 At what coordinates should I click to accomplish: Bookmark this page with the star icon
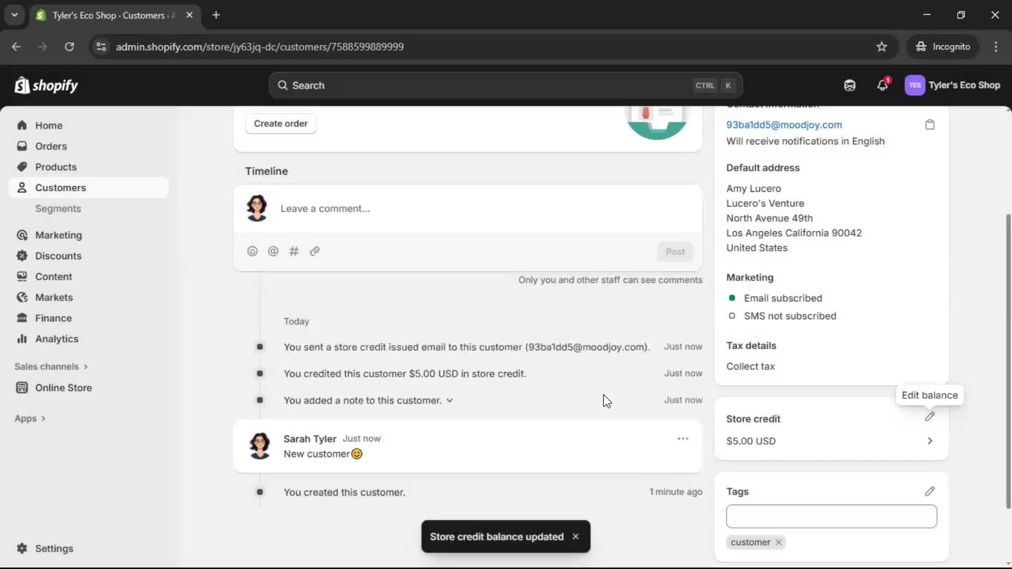click(882, 46)
